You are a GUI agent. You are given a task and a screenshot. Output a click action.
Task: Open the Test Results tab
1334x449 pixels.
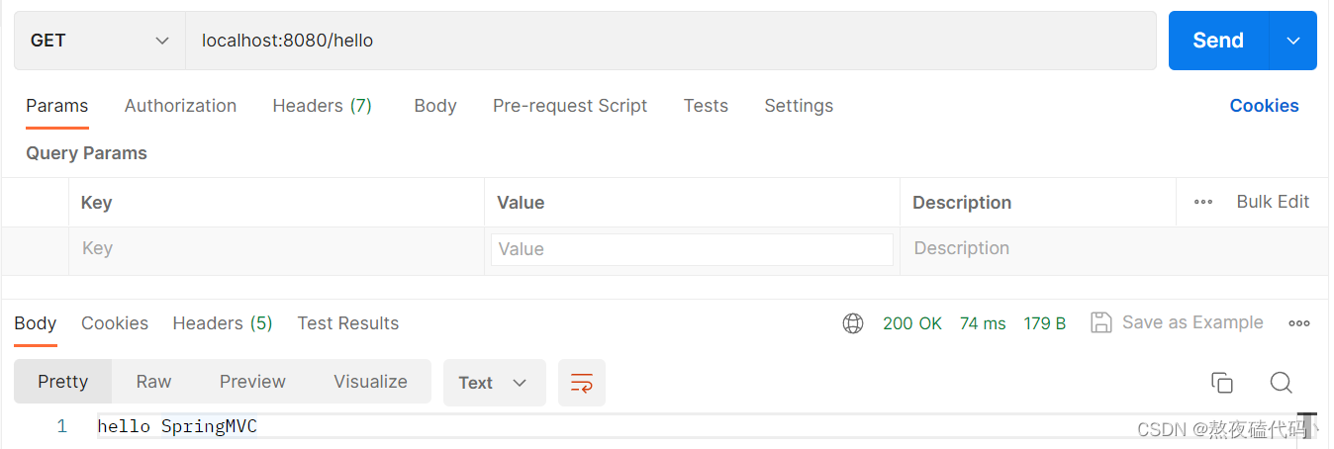pyautogui.click(x=348, y=323)
